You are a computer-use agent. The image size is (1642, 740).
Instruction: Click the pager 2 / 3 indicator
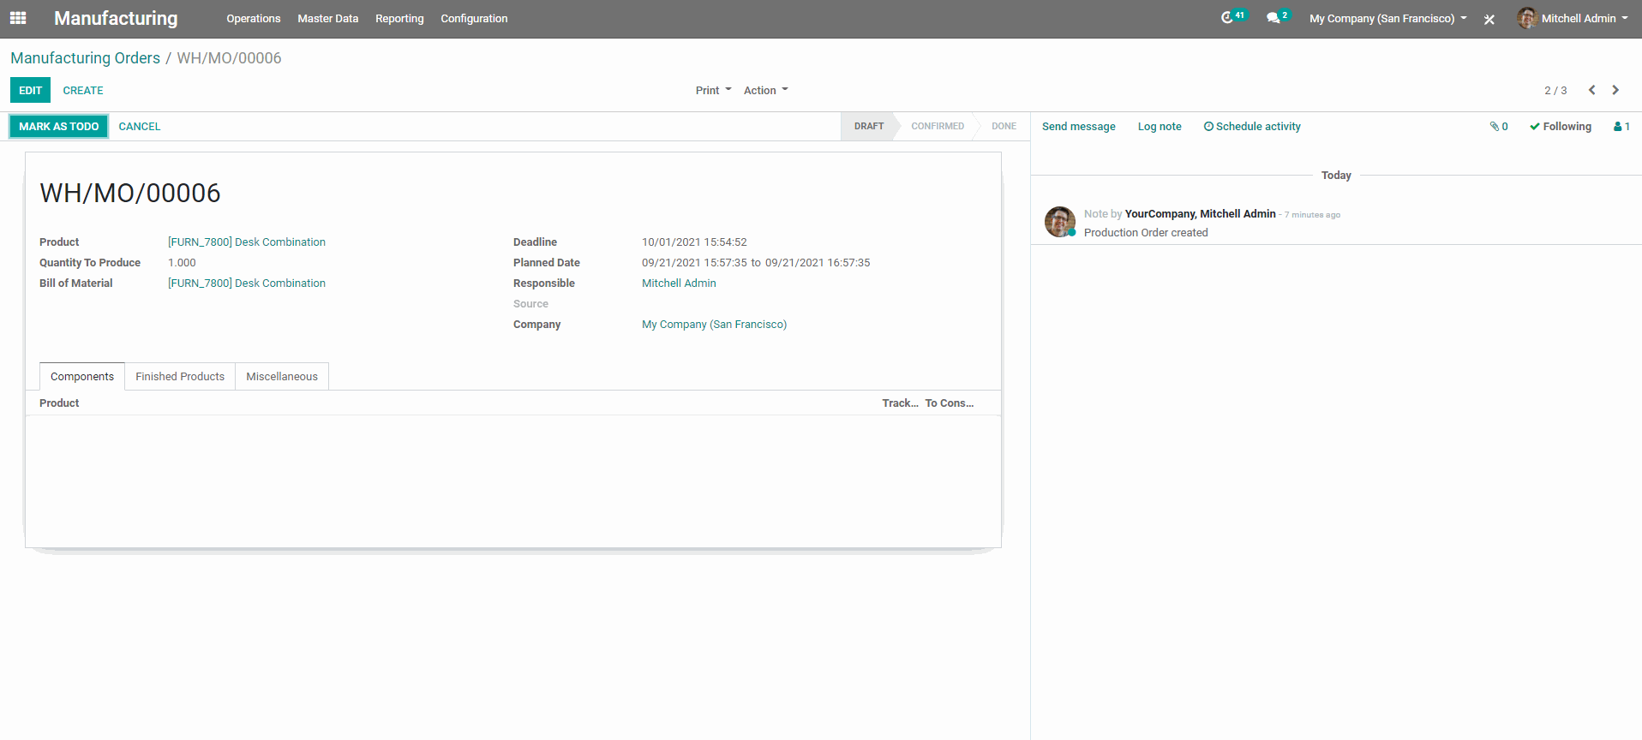tap(1555, 90)
